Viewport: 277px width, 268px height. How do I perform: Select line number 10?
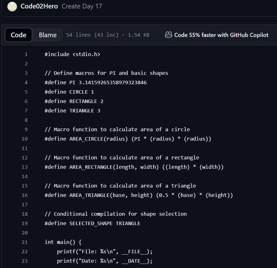pos(25,139)
